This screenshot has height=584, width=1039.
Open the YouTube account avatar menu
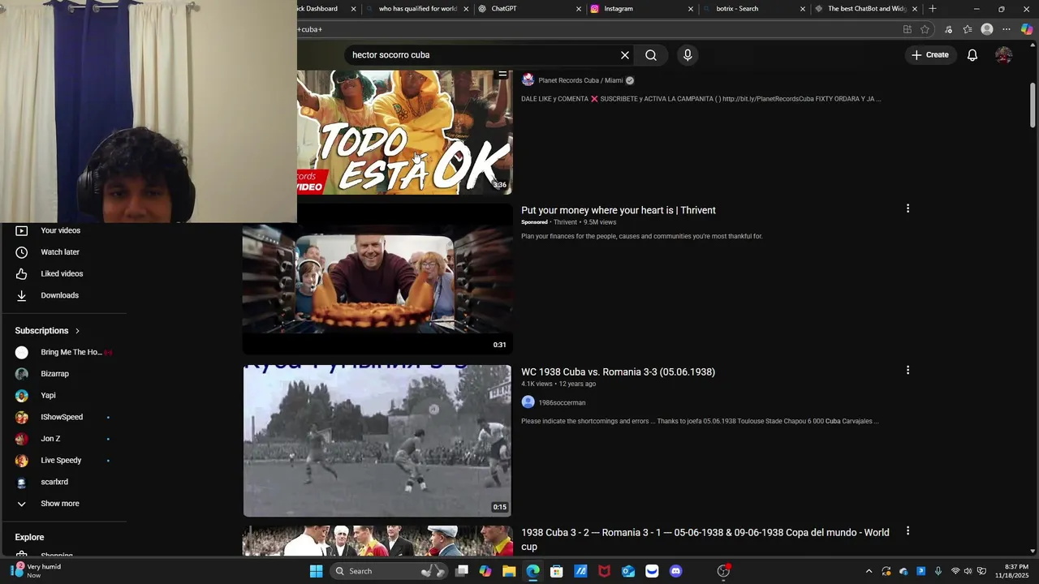click(x=1004, y=55)
